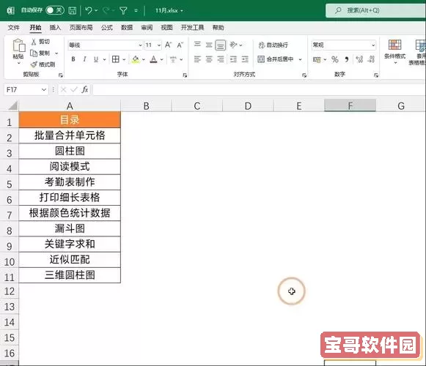Toggle Underline formatting
The height and width of the screenshot is (366, 426).
(96, 59)
